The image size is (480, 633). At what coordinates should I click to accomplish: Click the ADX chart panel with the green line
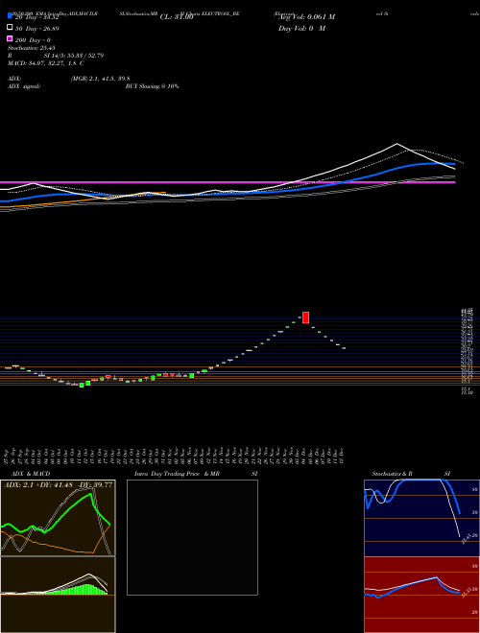(58, 518)
